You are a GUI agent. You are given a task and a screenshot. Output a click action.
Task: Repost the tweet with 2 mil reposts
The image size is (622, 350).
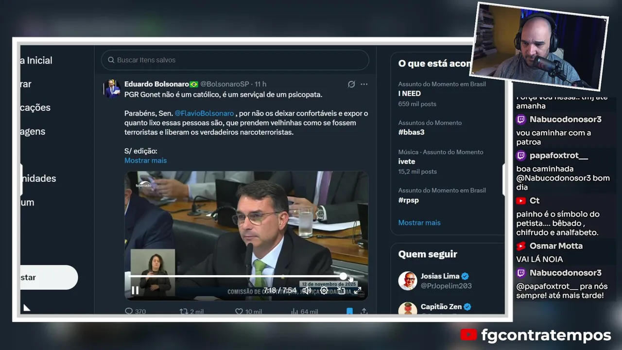[191, 311]
